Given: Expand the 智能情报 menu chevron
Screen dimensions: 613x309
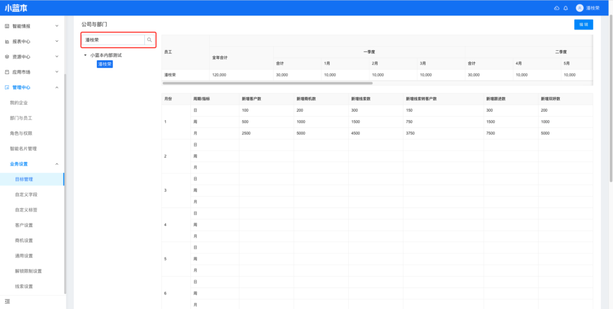Looking at the screenshot, I should pyautogui.click(x=57, y=26).
